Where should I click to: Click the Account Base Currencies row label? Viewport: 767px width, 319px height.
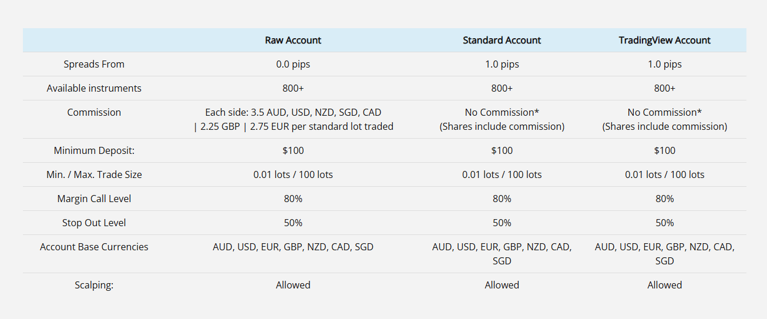(94, 247)
